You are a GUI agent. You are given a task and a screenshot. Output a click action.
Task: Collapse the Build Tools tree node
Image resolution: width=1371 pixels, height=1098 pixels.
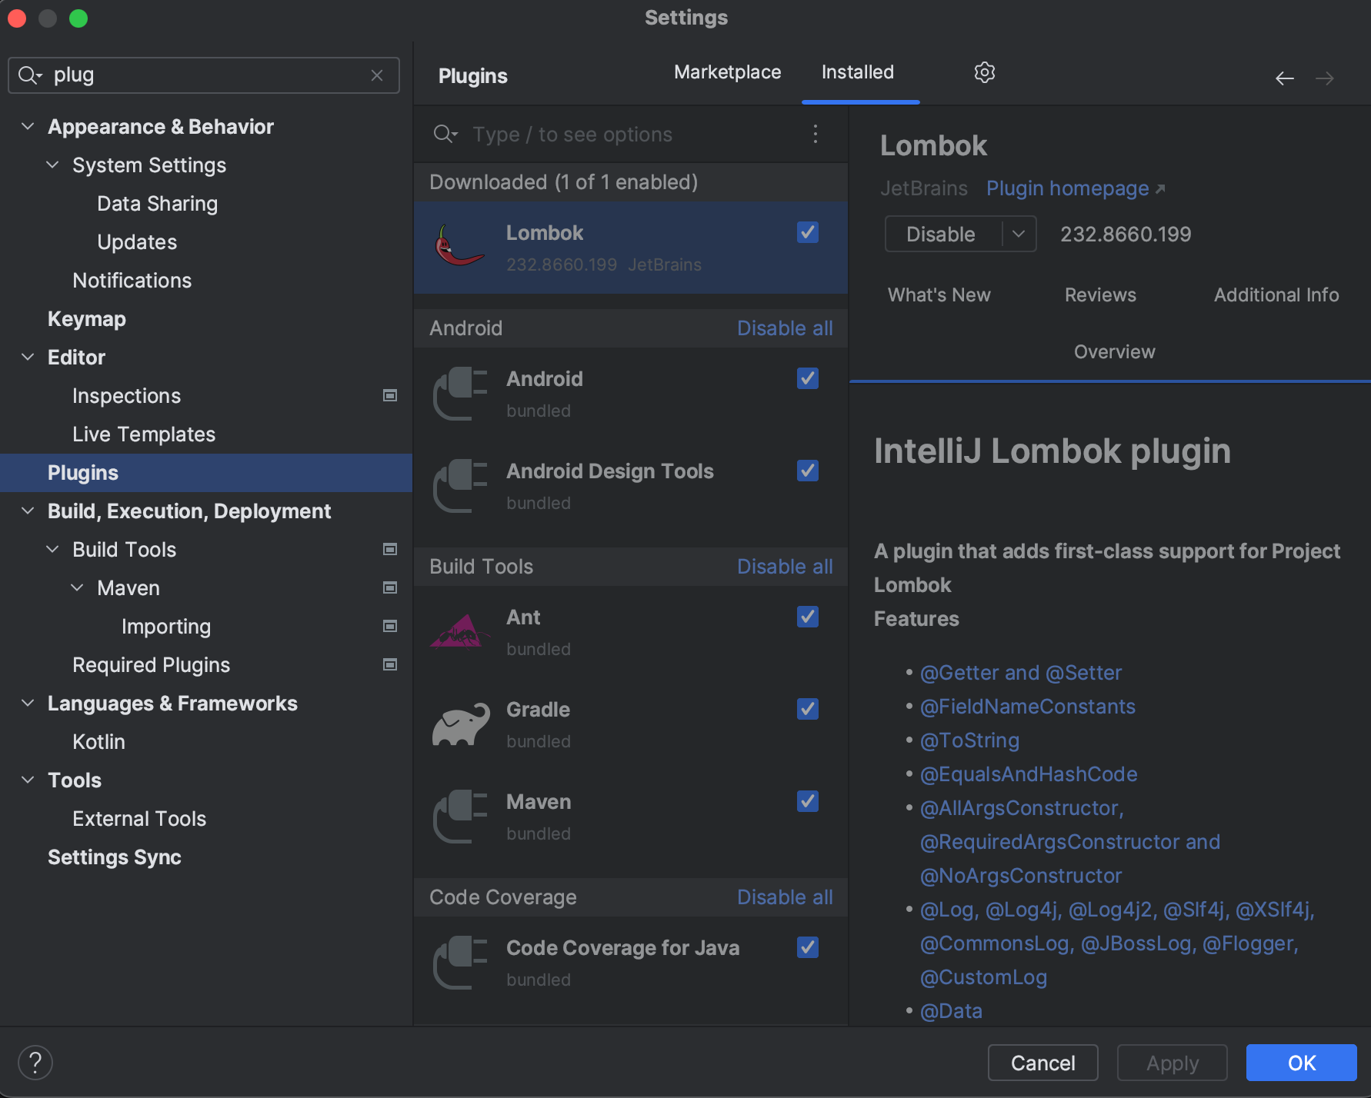click(52, 549)
